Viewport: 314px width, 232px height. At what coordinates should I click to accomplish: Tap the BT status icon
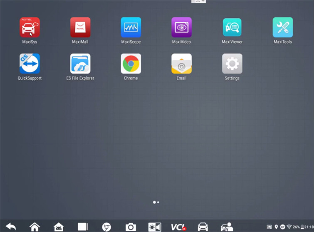pos(282,227)
